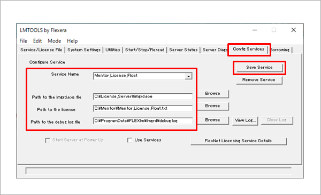The width and height of the screenshot is (321, 195).
Task: Open the Server Diags tab
Action: click(x=215, y=50)
